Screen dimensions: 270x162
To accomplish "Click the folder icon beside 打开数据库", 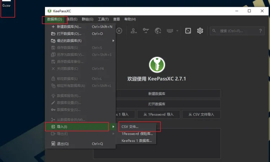I will point(53,34).
